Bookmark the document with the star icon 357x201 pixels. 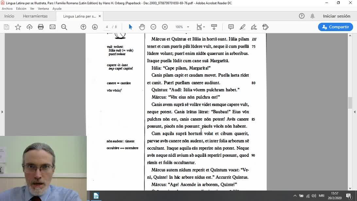[x=18, y=27]
